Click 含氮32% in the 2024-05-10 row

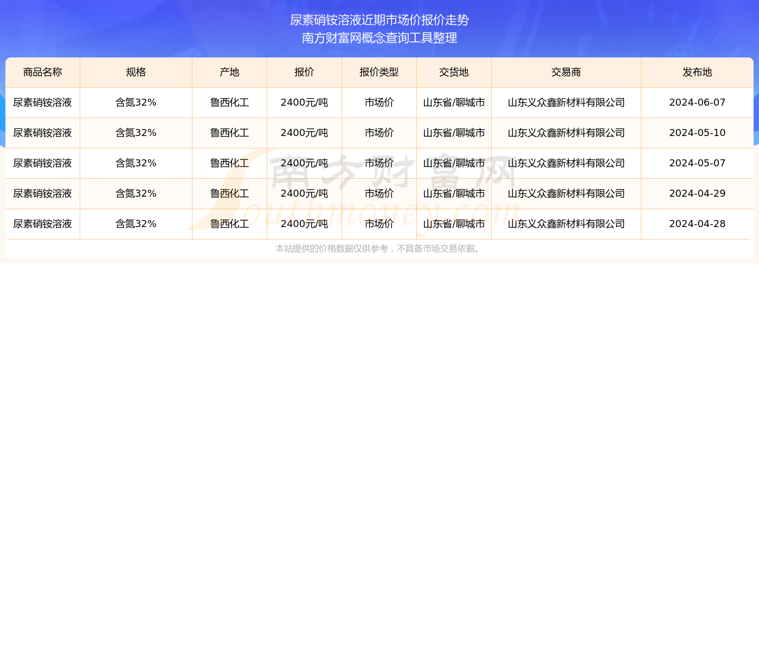[136, 133]
